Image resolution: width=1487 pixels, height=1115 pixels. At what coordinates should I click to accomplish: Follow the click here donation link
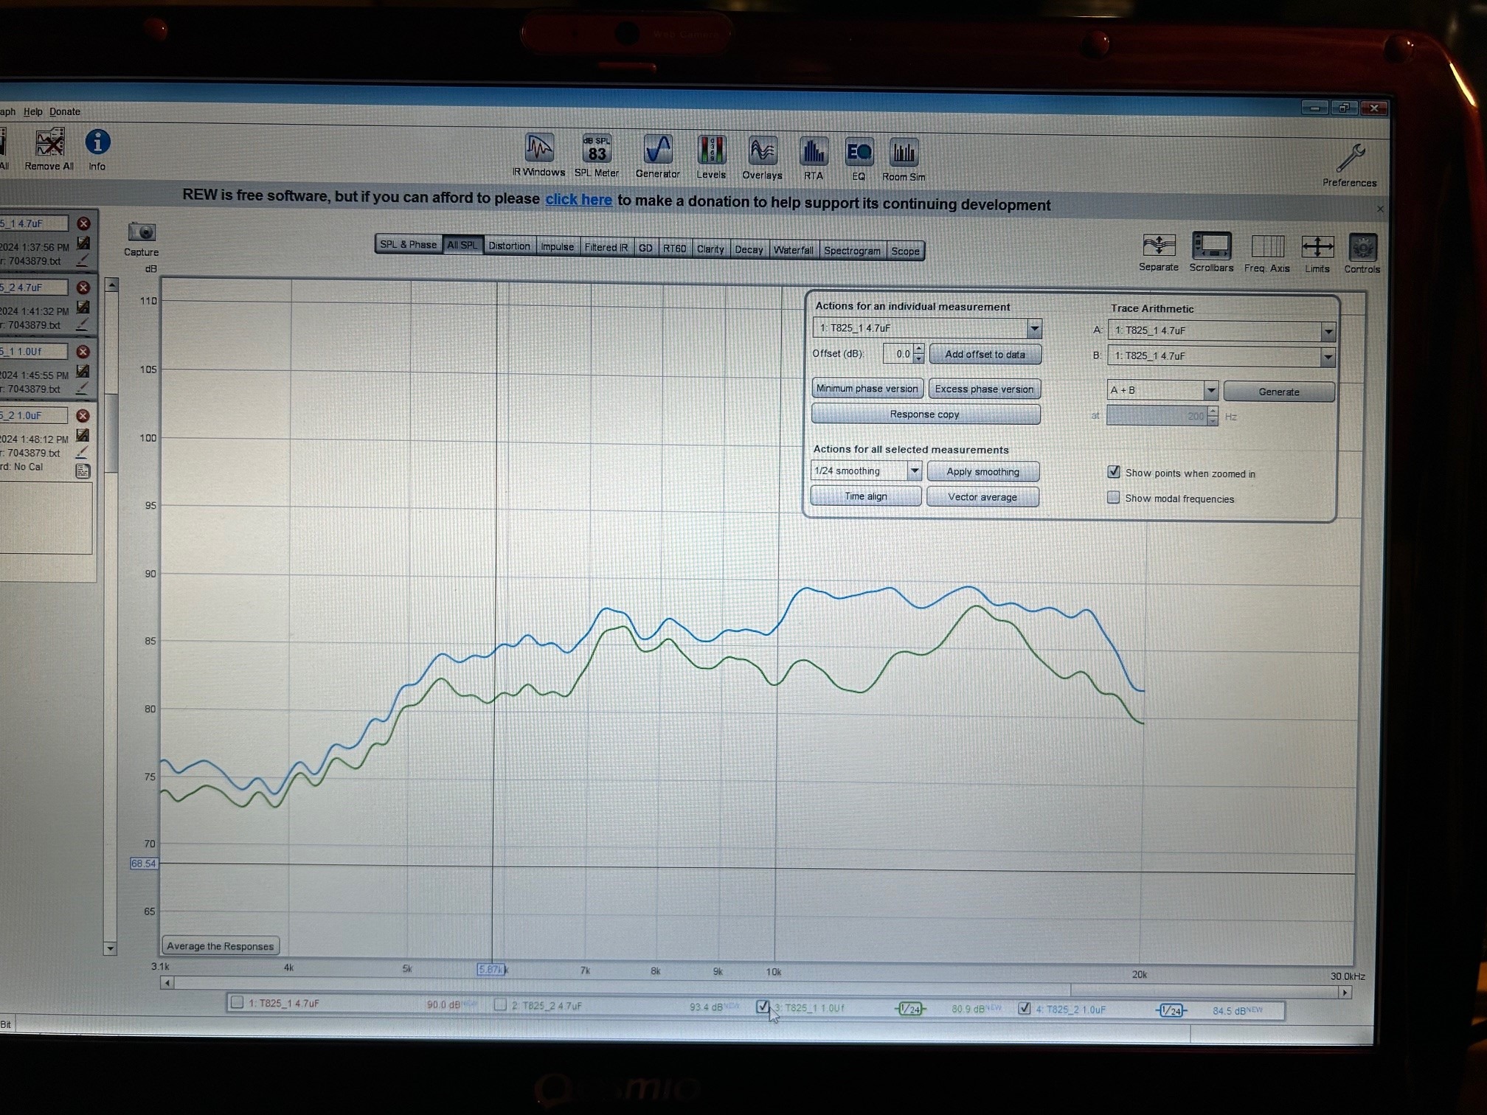578,199
